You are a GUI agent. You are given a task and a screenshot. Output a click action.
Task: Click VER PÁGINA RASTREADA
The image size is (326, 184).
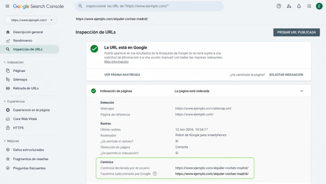coord(122,75)
